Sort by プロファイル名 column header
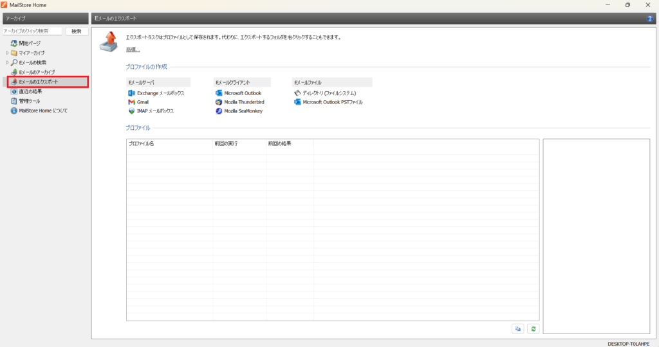Screen dimensions: 659x347 [170, 143]
